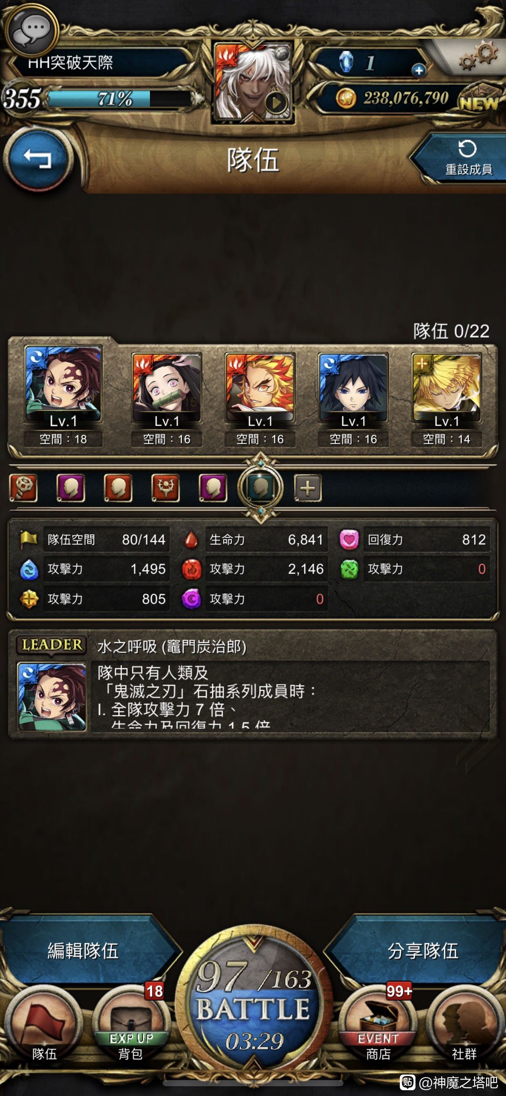The image size is (506, 1096).
Task: Click 編輯隊伍 edit team button
Action: tap(85, 950)
